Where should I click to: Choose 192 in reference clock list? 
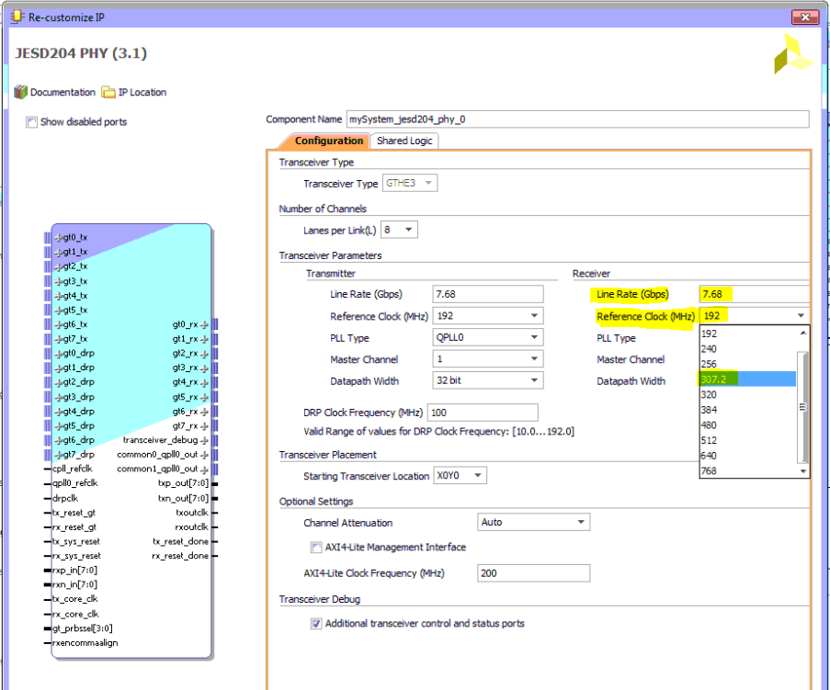pyautogui.click(x=748, y=334)
